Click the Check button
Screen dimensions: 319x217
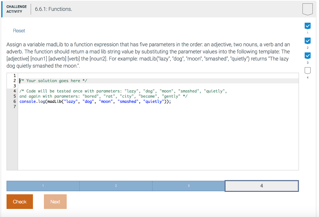point(20,201)
